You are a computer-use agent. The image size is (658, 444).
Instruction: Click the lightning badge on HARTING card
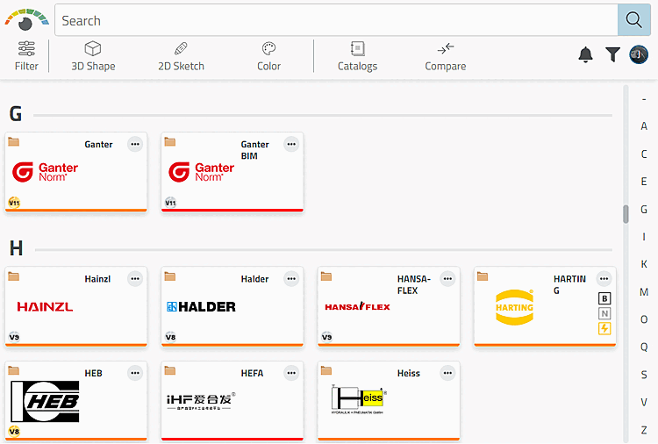click(604, 328)
